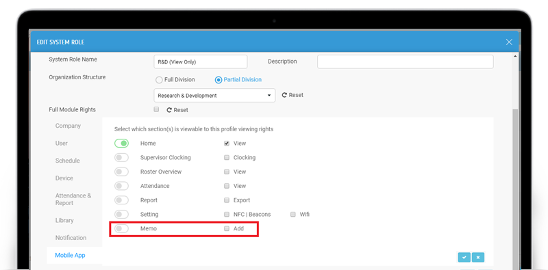Confirm changes with the checkmark button
The image size is (548, 270).
point(464,258)
